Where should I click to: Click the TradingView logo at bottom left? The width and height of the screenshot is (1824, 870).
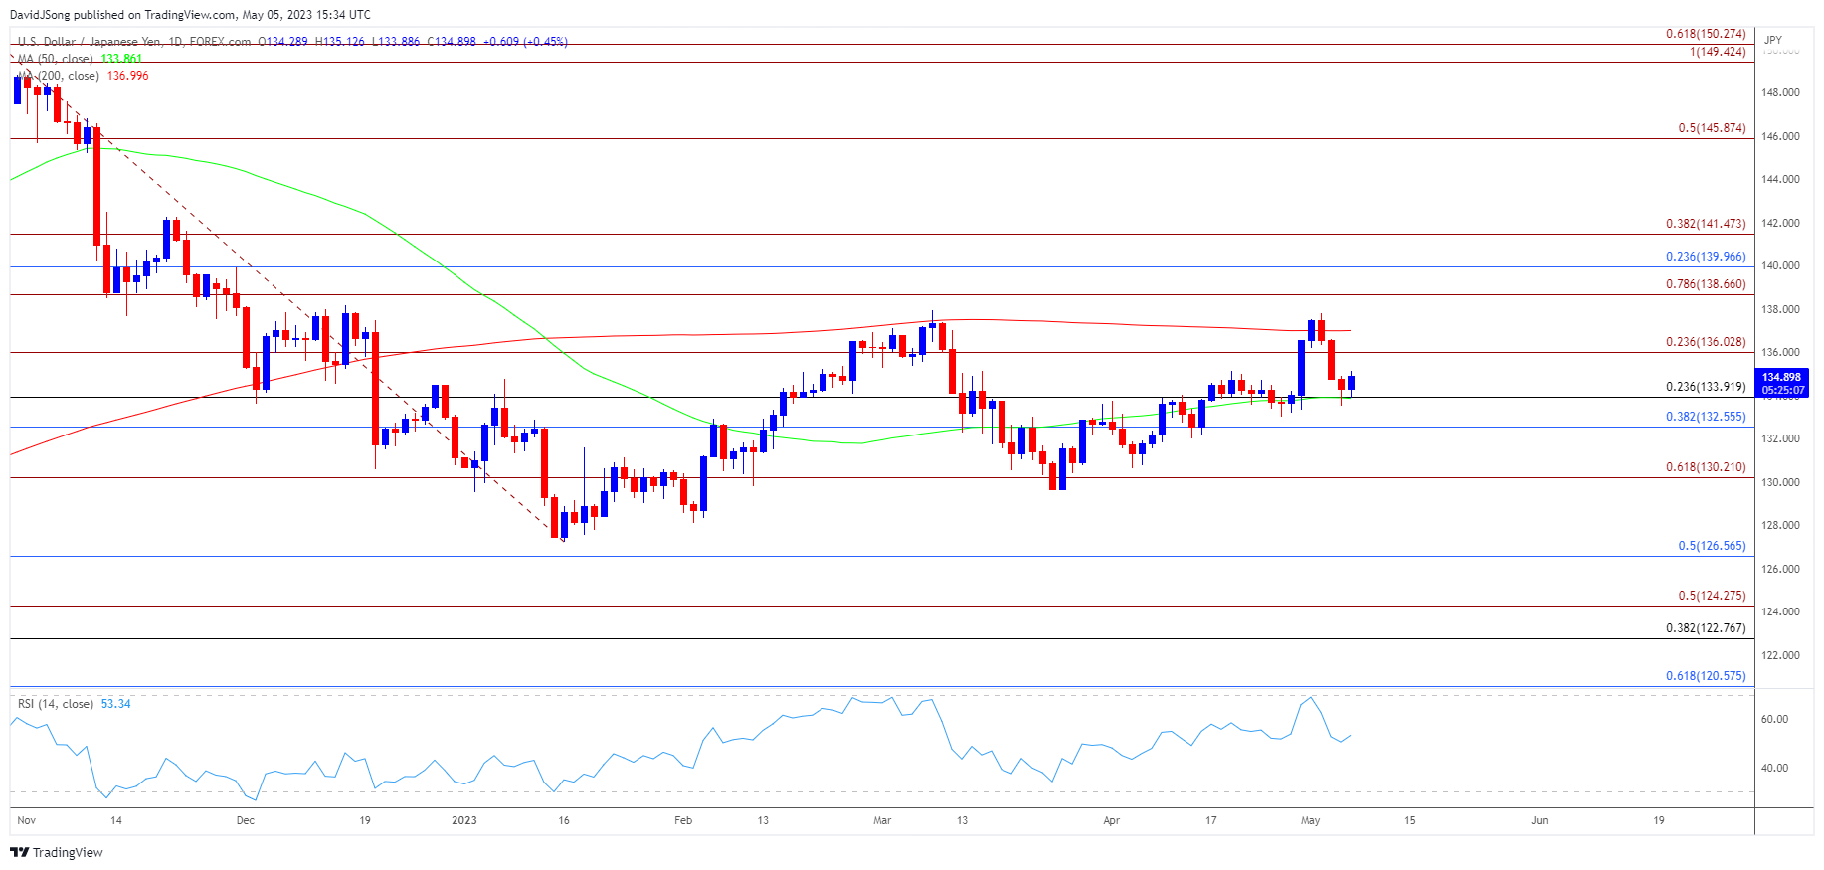tap(57, 852)
